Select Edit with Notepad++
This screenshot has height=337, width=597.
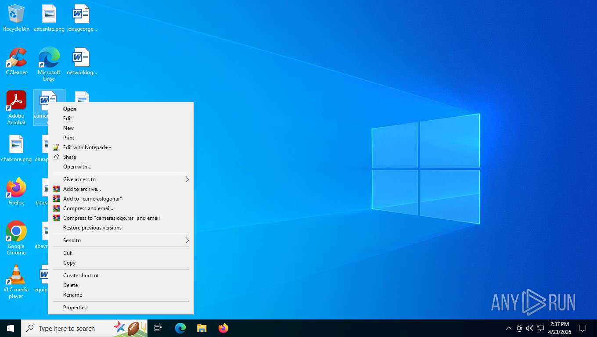point(121,147)
